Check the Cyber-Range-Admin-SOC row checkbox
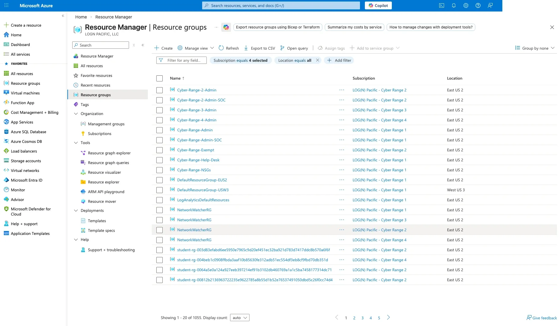560x326 pixels. point(159,140)
